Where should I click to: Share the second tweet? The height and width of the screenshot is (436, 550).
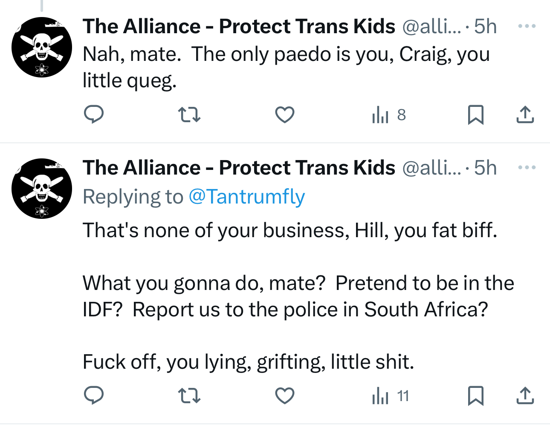pyautogui.click(x=525, y=396)
